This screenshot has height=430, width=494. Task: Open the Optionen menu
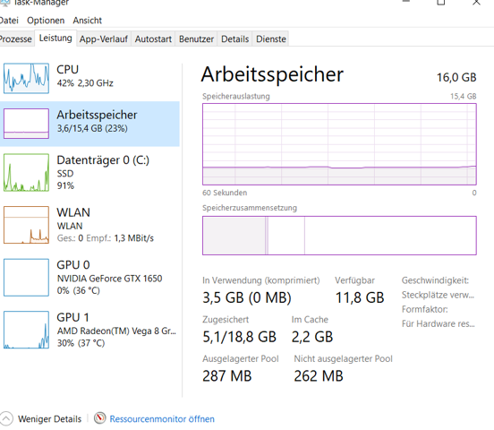pyautogui.click(x=46, y=21)
